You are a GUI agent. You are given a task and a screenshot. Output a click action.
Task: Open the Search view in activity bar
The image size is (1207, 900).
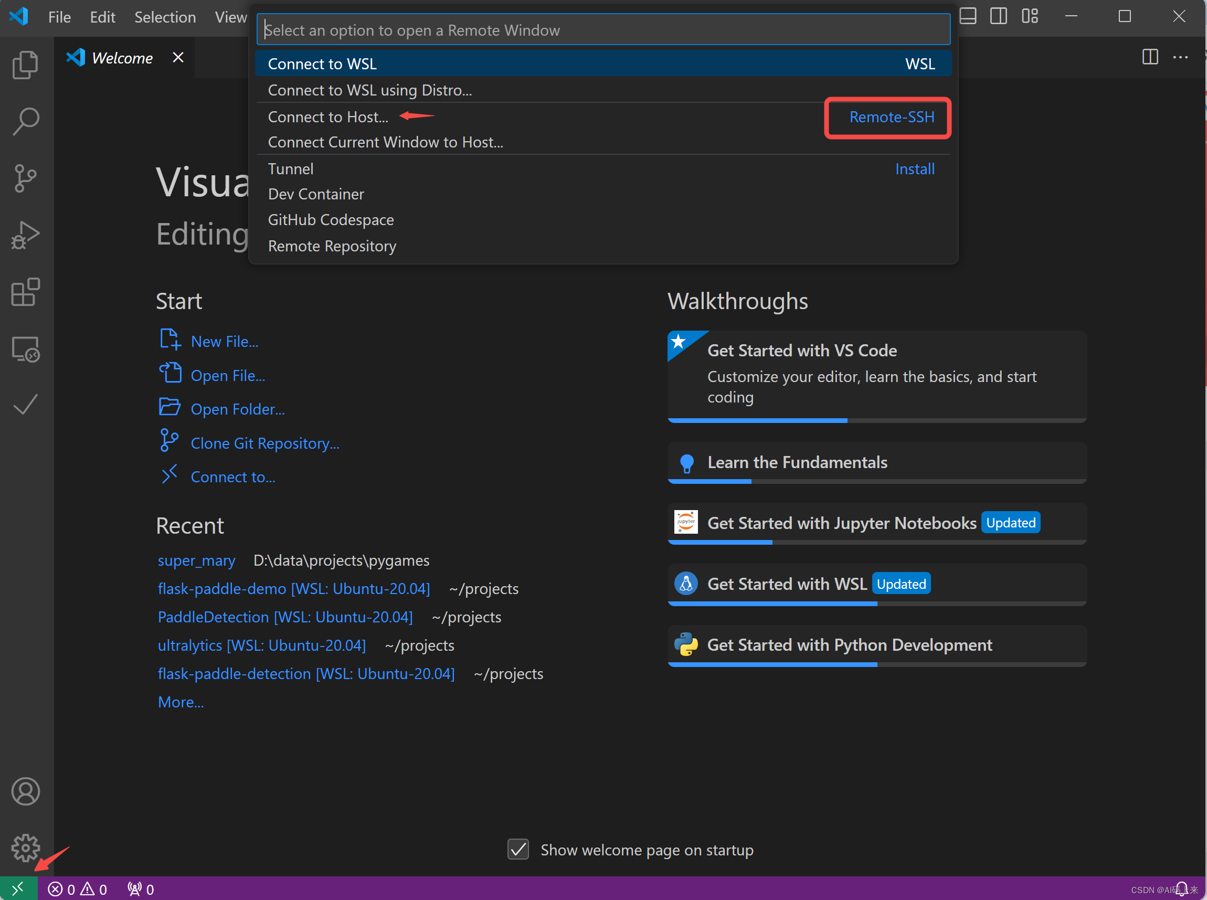(25, 121)
